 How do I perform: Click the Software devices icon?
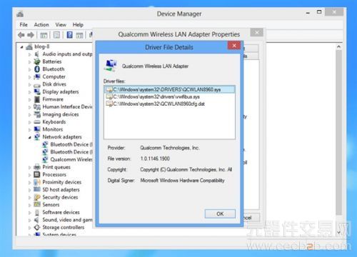click(x=37, y=212)
